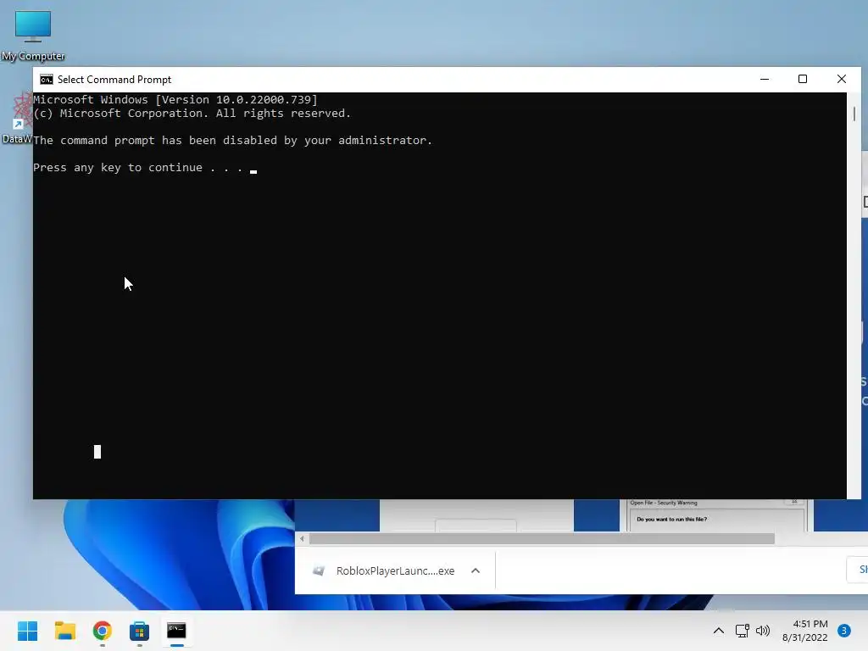Open the volume tray icon
Screen dimensions: 868x651
coord(763,631)
